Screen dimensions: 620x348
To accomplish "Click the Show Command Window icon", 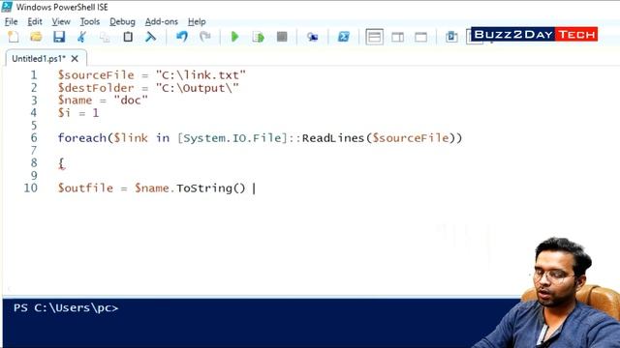I will pyautogui.click(x=451, y=37).
